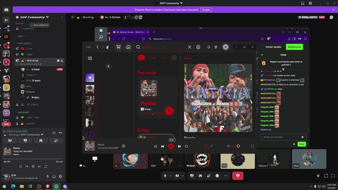This screenshot has height=190, width=338.
Task: Select 2Gucci 7 participant tile
Action: coord(273,159)
